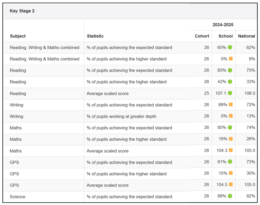Click the National column header

[x=246, y=36]
